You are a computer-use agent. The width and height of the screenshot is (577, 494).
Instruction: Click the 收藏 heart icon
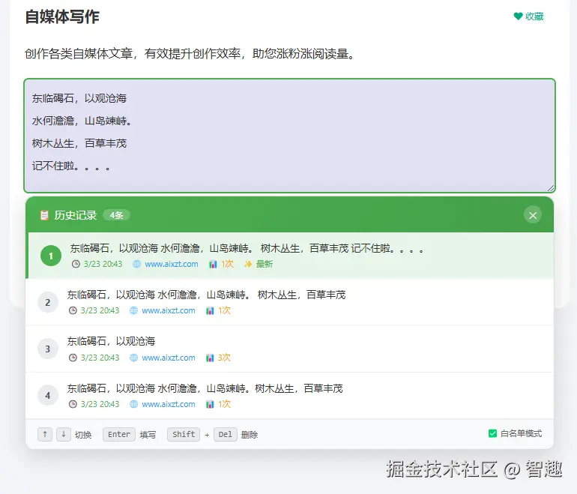click(518, 16)
